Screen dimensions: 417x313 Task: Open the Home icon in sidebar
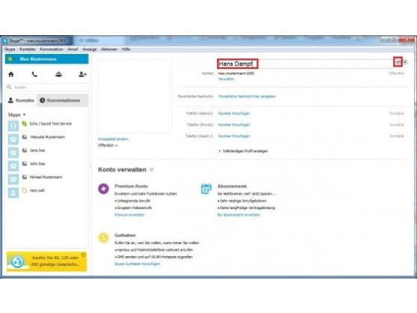click(11, 74)
